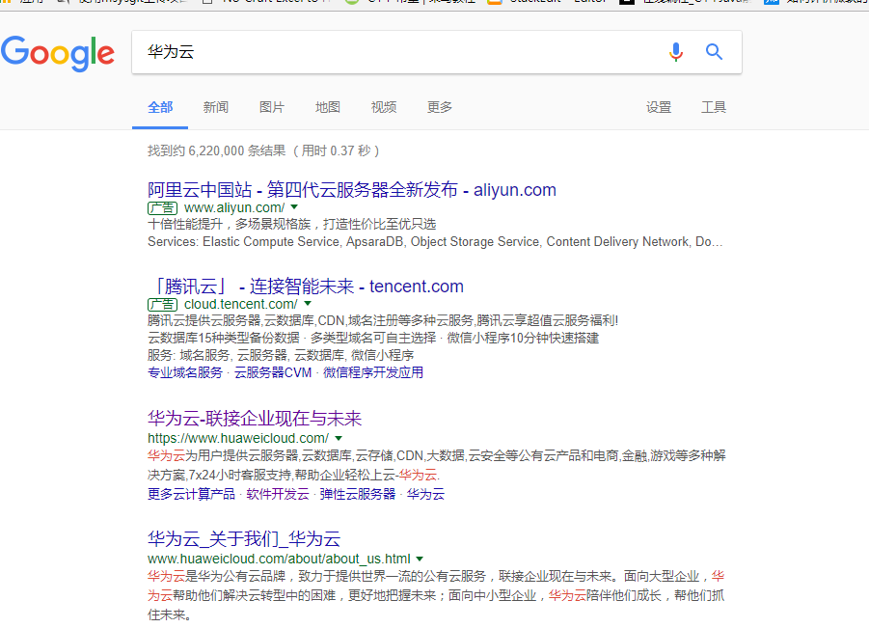Click the www.huaweicloud.com/about/about_us.html URL text

click(x=279, y=559)
